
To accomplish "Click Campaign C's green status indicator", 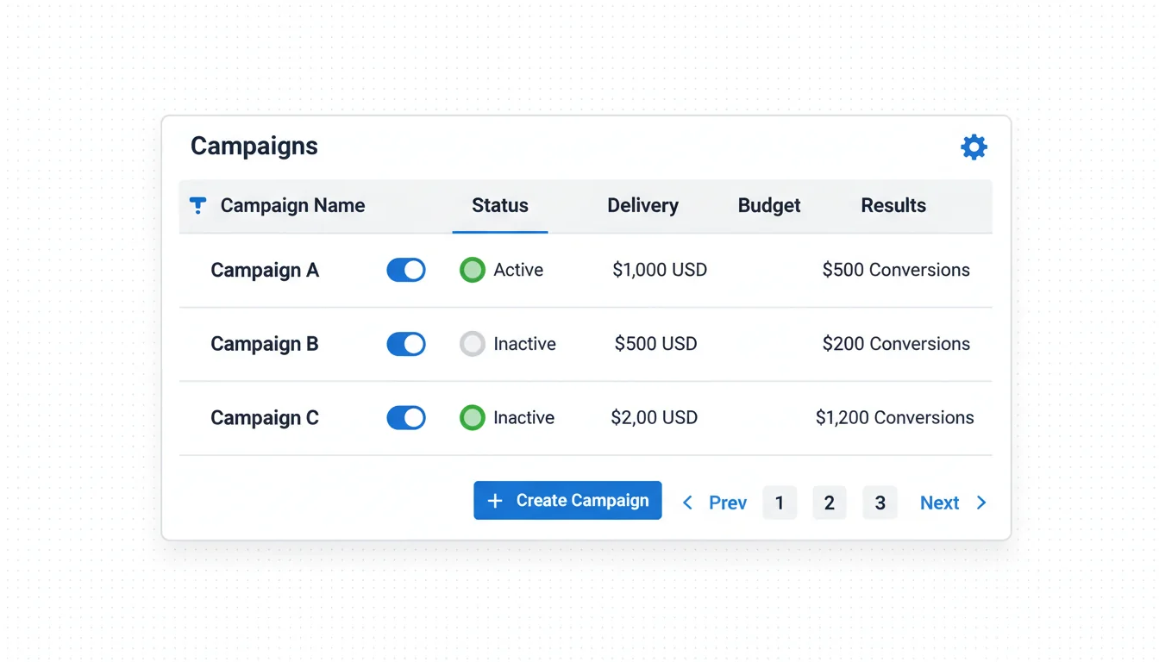I will (x=472, y=418).
